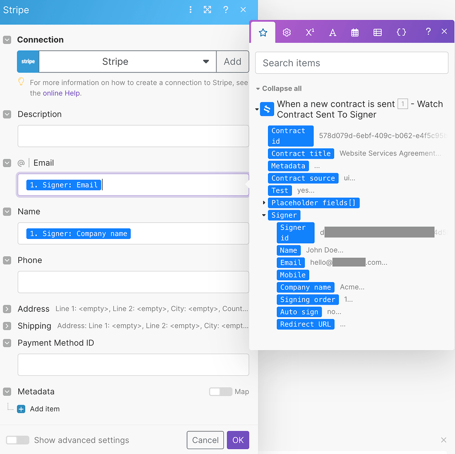Viewport: 455px width, 454px height.
Task: Expand the Placeholder fields array
Action: click(x=264, y=203)
